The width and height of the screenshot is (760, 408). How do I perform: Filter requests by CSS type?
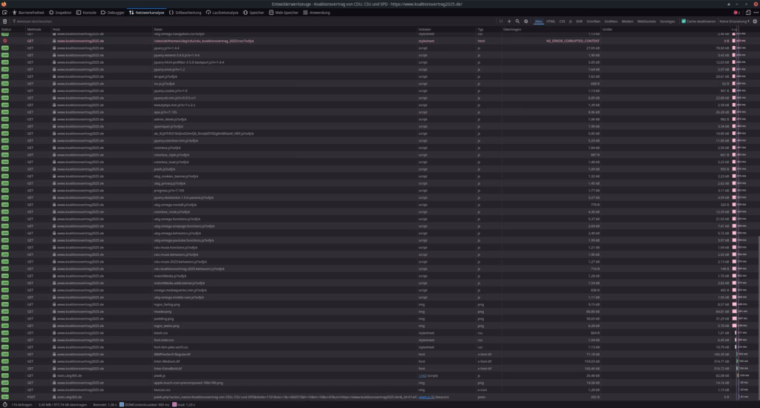click(562, 22)
